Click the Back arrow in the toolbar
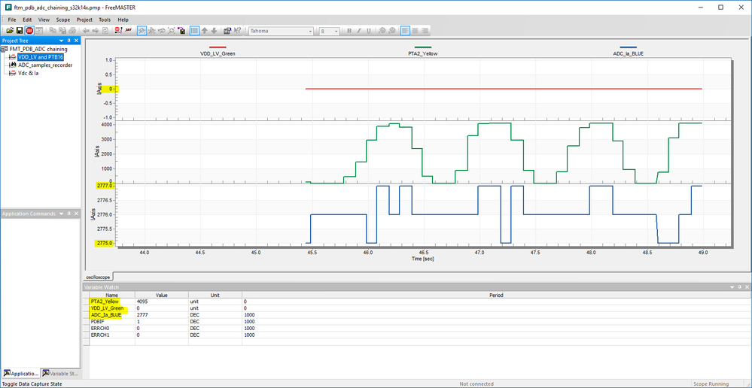 click(x=86, y=30)
